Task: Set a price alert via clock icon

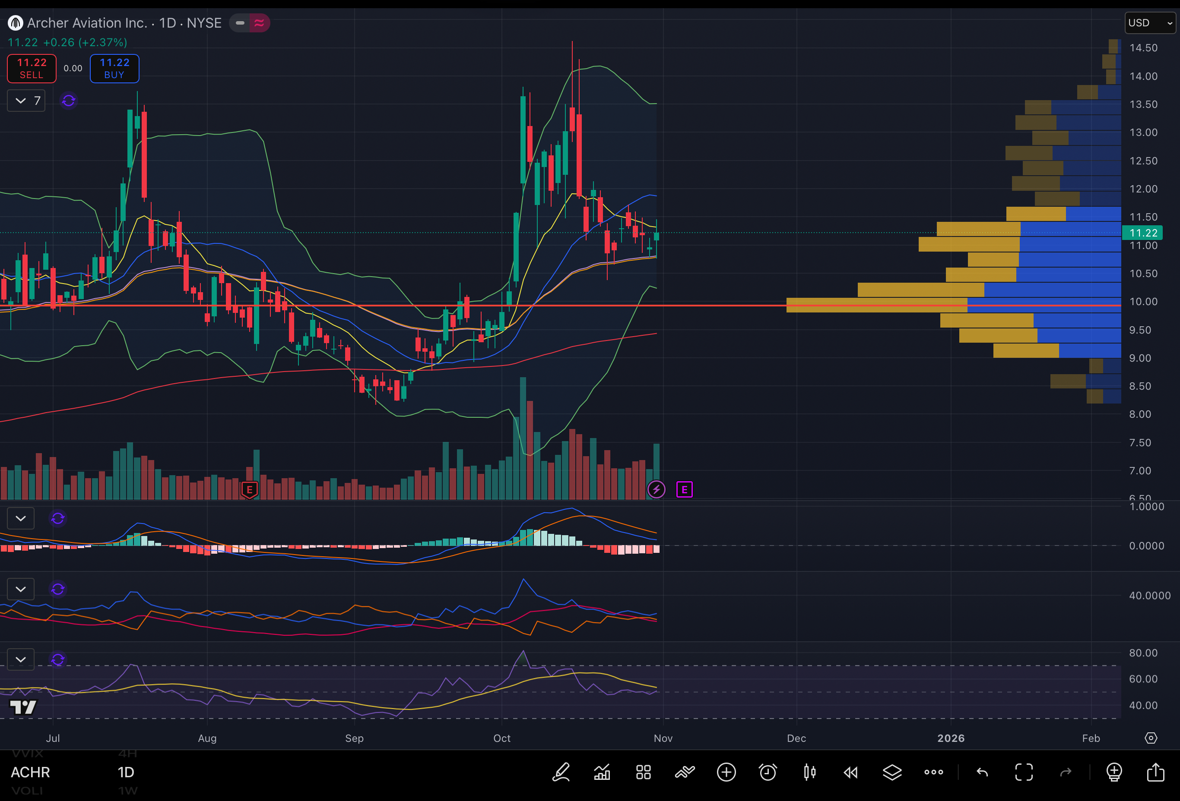Action: tap(768, 772)
